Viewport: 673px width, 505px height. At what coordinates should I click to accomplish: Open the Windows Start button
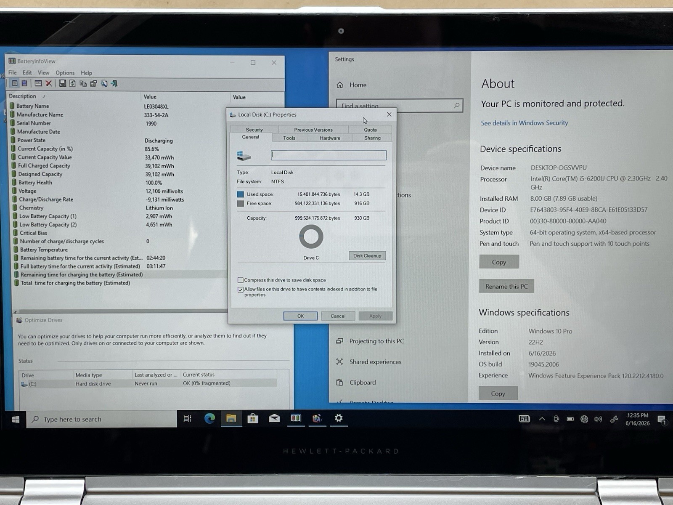(x=16, y=419)
